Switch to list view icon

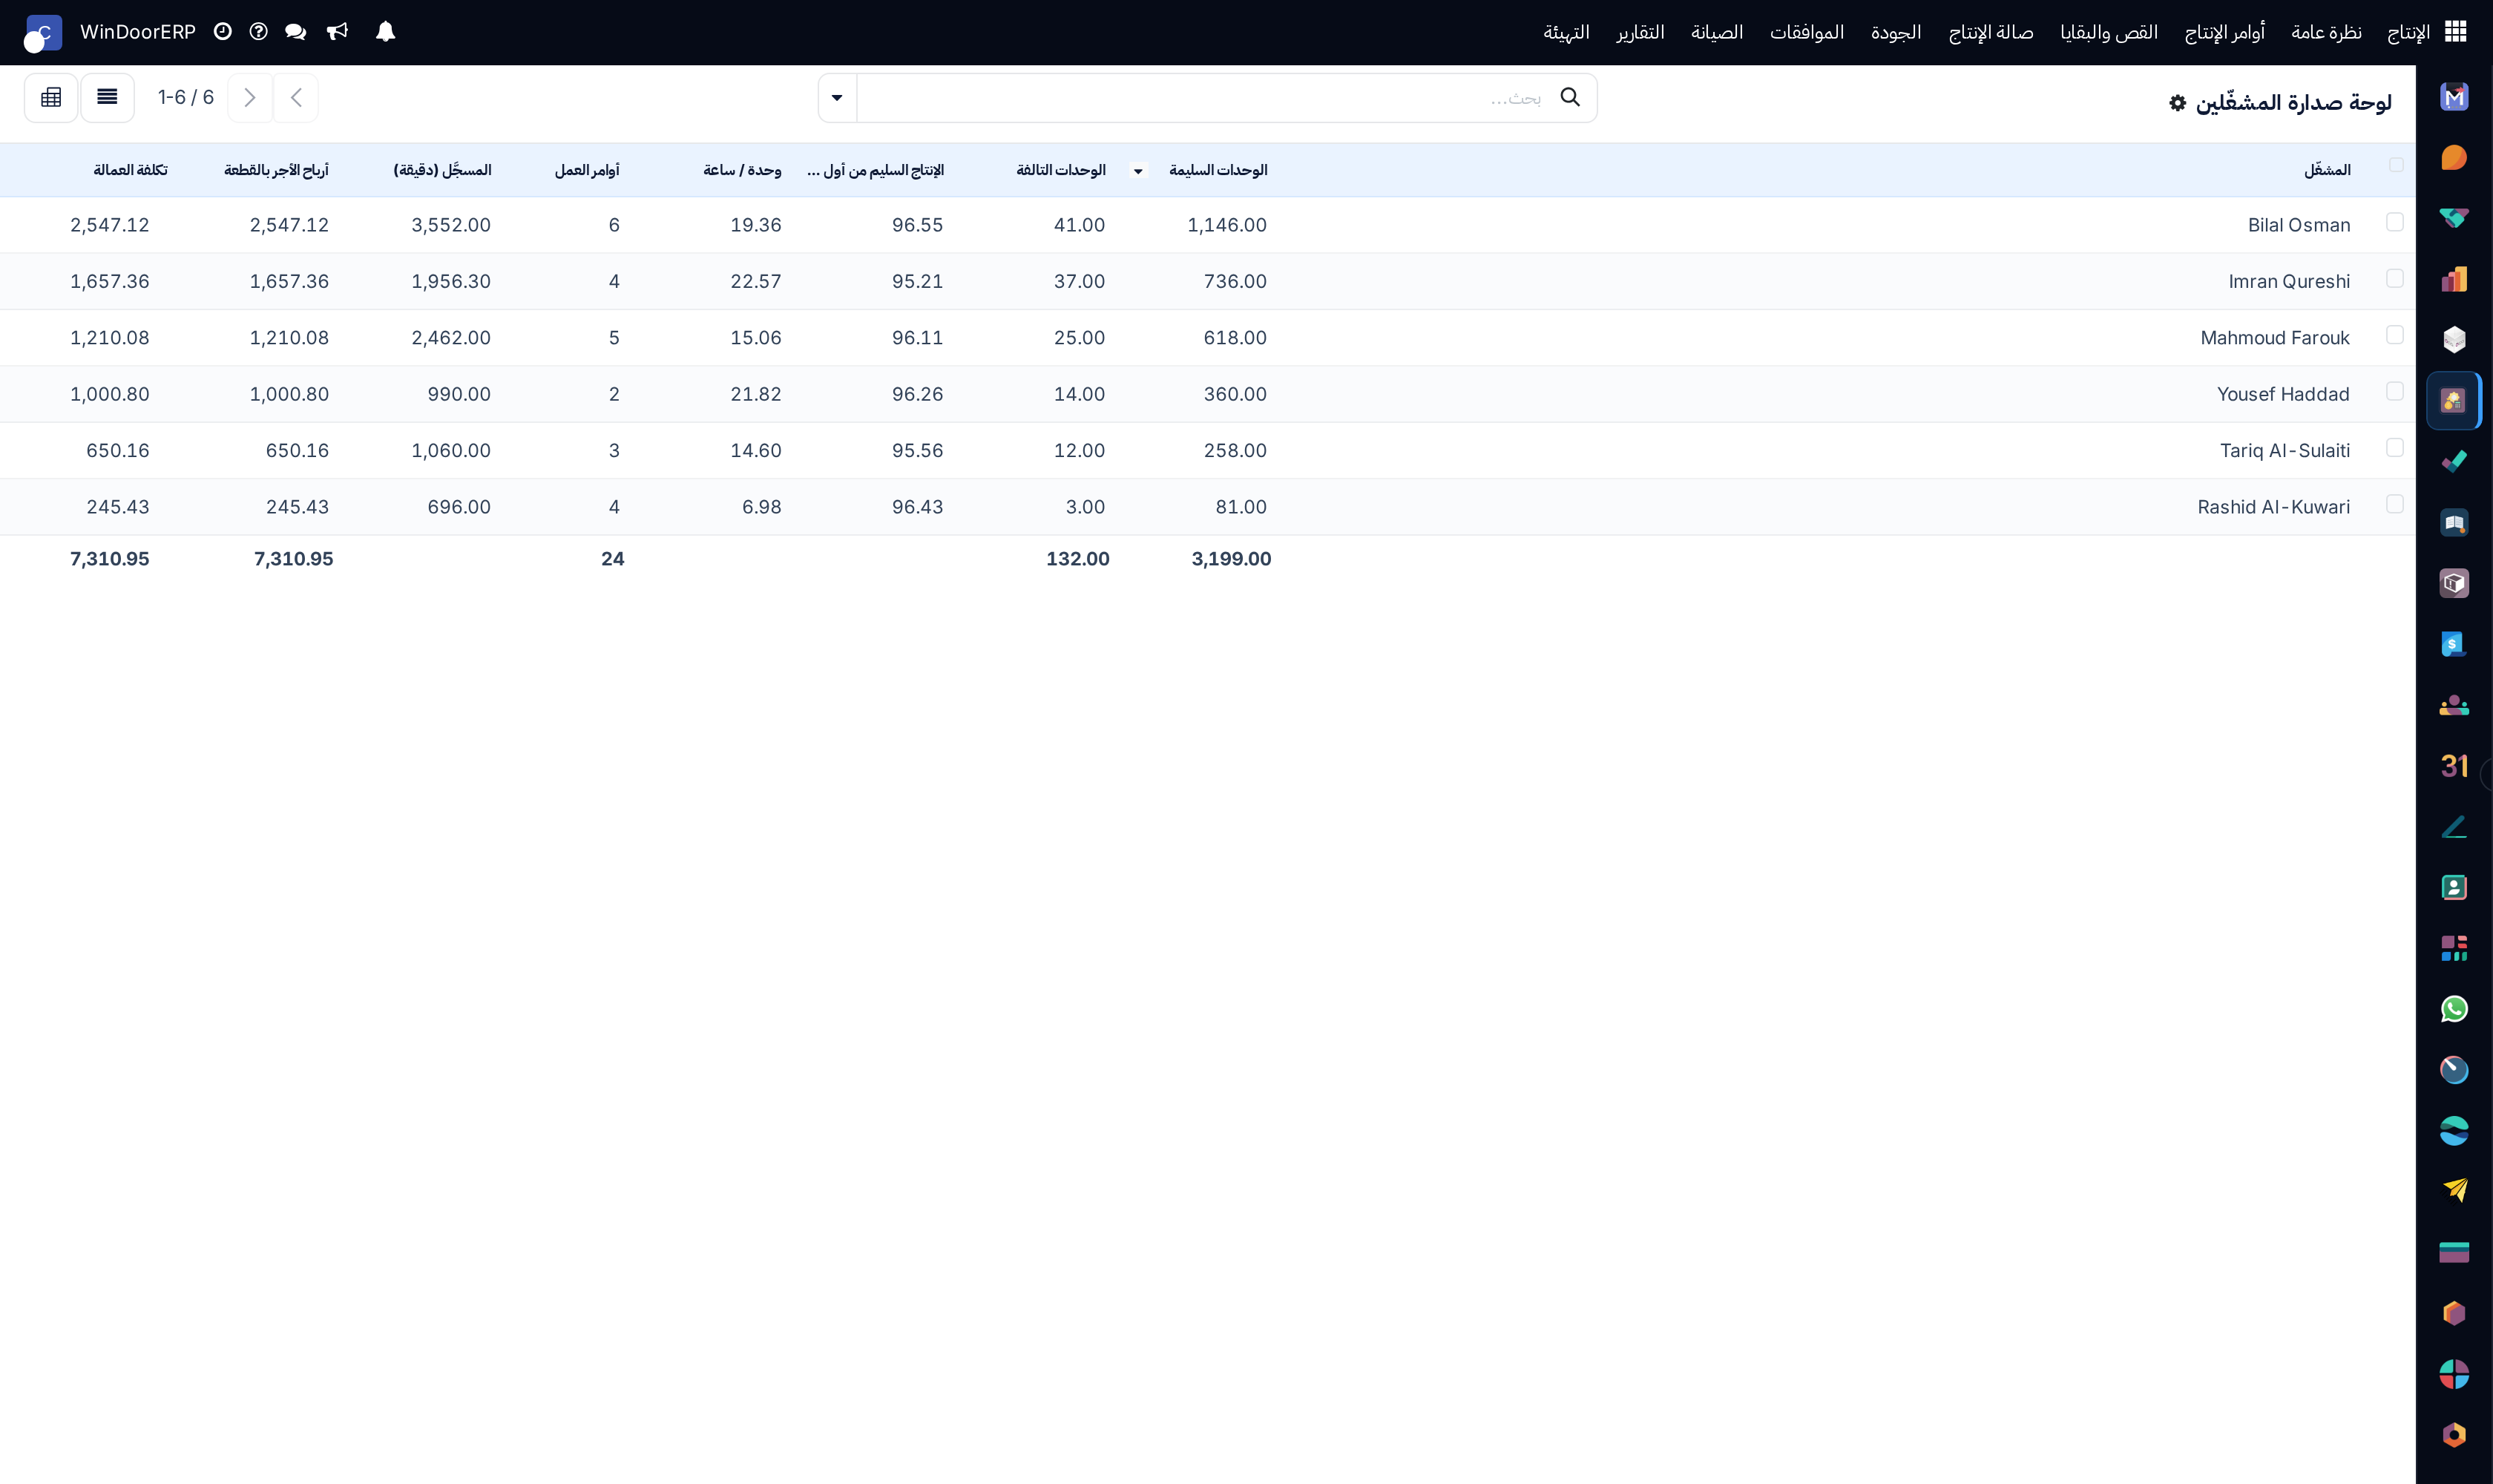click(107, 97)
